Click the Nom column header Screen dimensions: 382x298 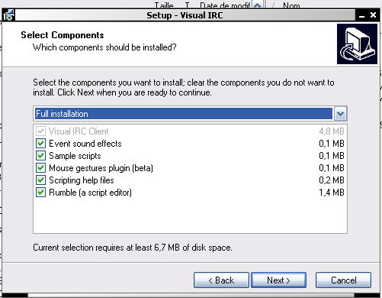coord(291,5)
